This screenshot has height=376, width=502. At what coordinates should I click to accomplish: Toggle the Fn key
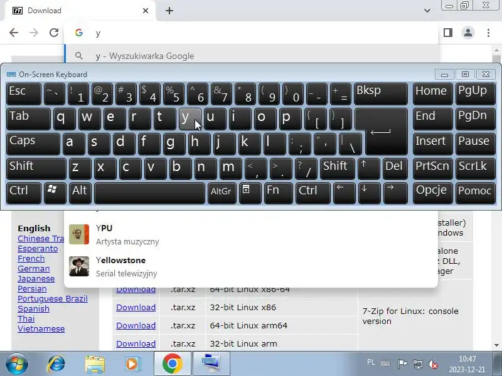(x=278, y=193)
